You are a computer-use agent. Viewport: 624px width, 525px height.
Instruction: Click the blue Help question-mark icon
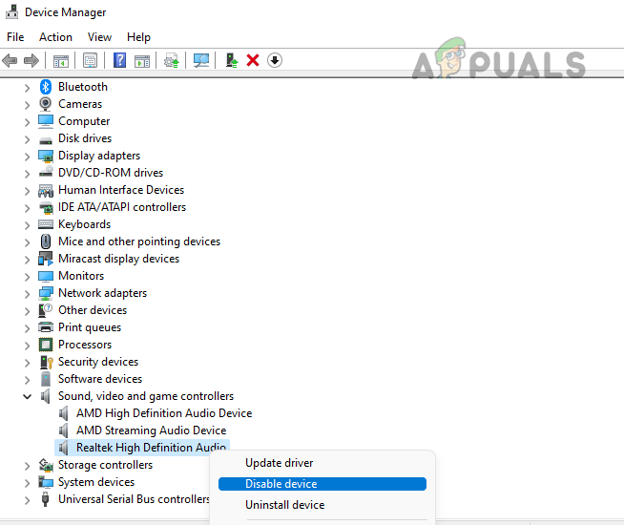[119, 60]
